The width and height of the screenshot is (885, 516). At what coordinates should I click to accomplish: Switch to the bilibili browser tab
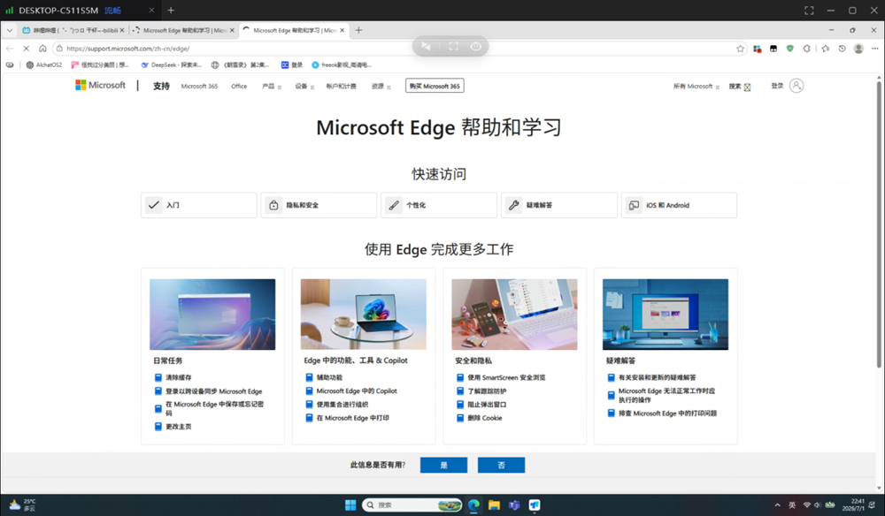[73, 30]
